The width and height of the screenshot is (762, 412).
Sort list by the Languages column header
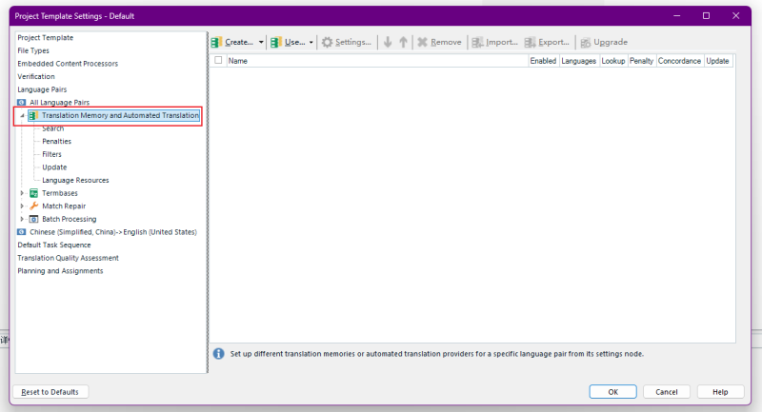(578, 60)
